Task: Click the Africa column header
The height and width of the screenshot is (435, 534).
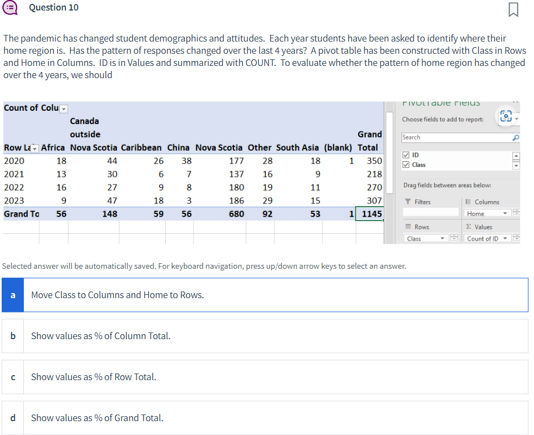Action: [x=53, y=148]
